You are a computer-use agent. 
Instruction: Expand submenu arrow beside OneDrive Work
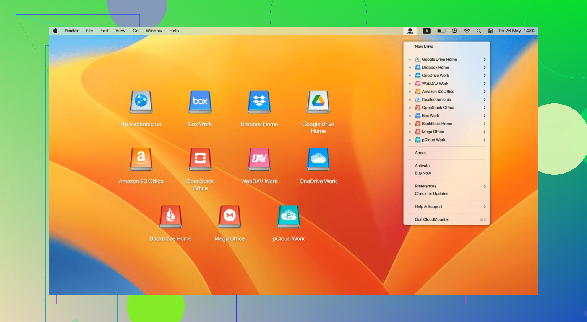click(485, 76)
